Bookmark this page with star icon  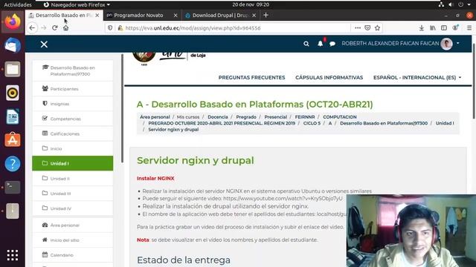pyautogui.click(x=377, y=28)
